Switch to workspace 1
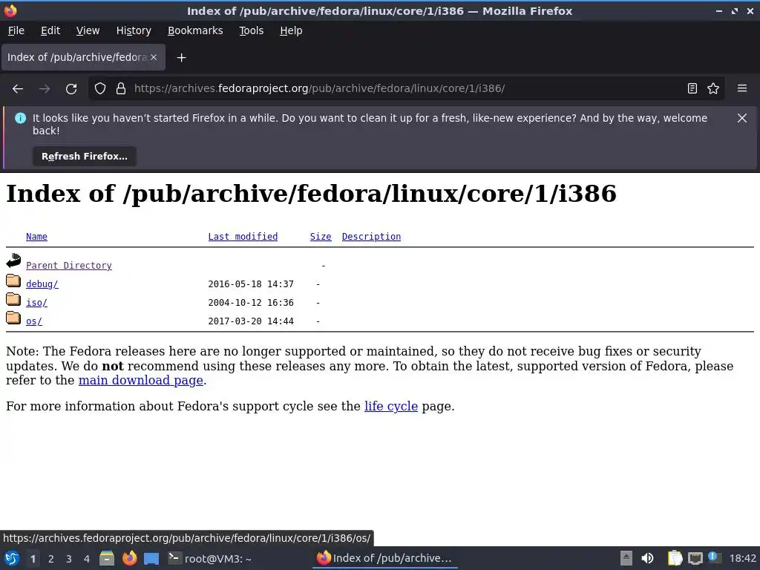Screen dimensions: 760x570 click(x=33, y=559)
